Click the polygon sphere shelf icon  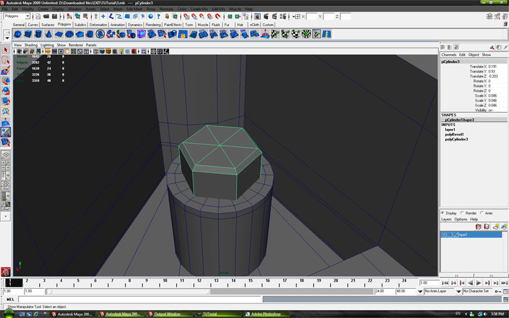18,34
